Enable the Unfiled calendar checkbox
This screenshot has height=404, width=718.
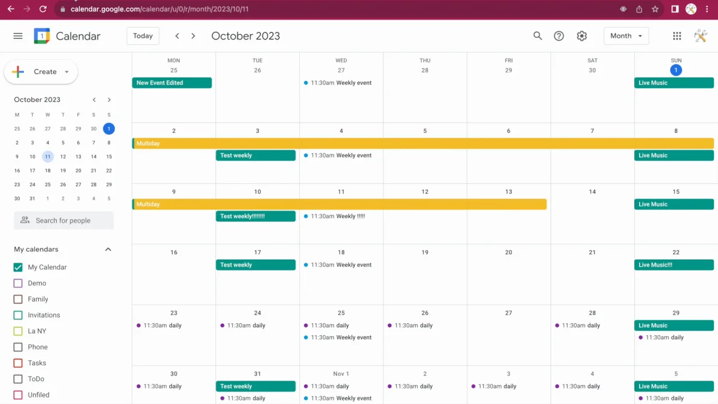18,395
